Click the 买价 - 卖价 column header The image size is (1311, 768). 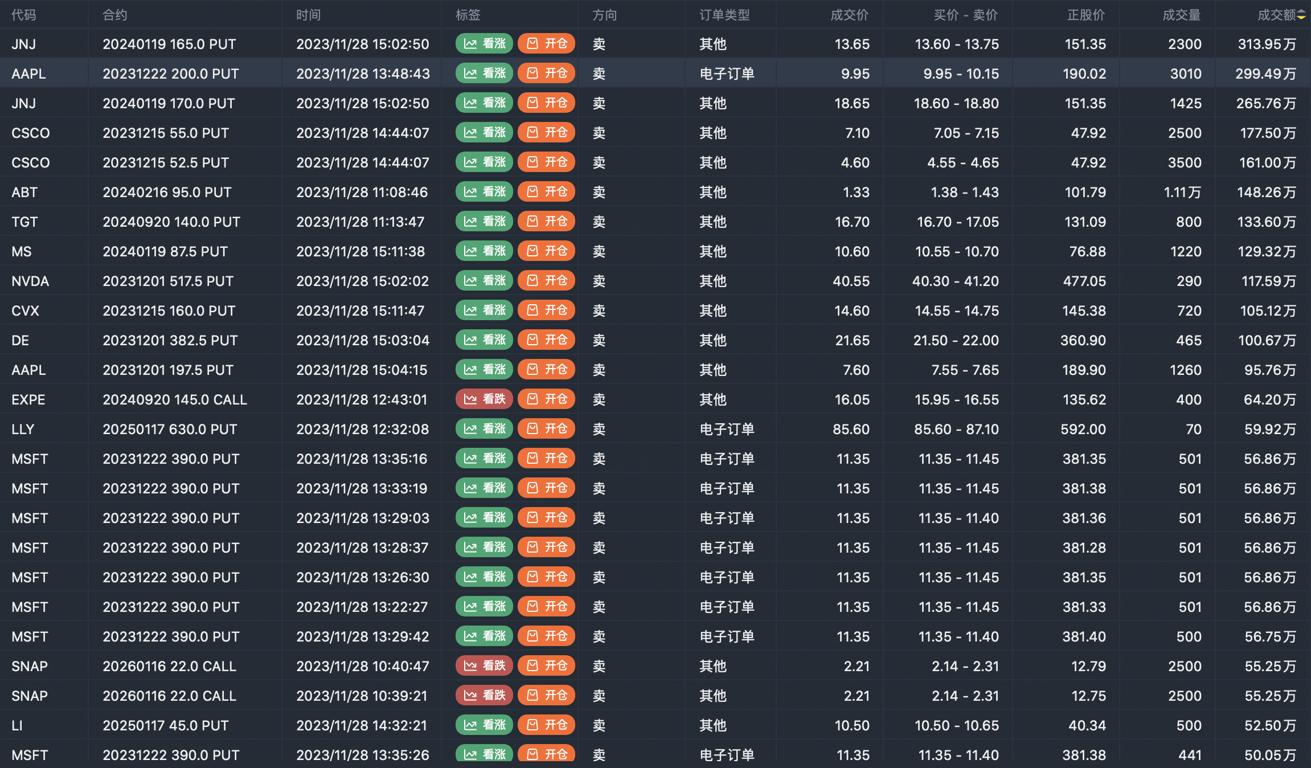click(x=965, y=15)
